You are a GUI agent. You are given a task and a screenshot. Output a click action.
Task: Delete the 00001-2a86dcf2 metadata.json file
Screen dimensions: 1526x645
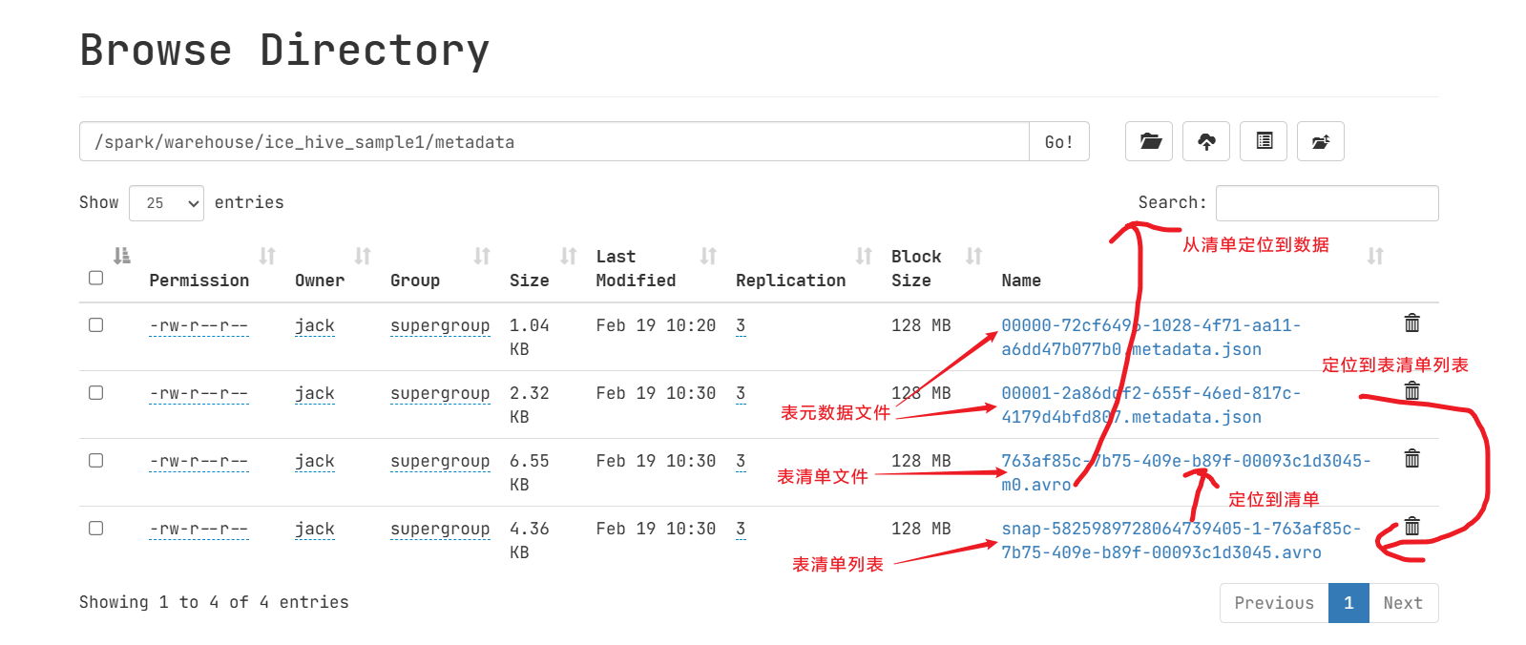(x=1412, y=390)
